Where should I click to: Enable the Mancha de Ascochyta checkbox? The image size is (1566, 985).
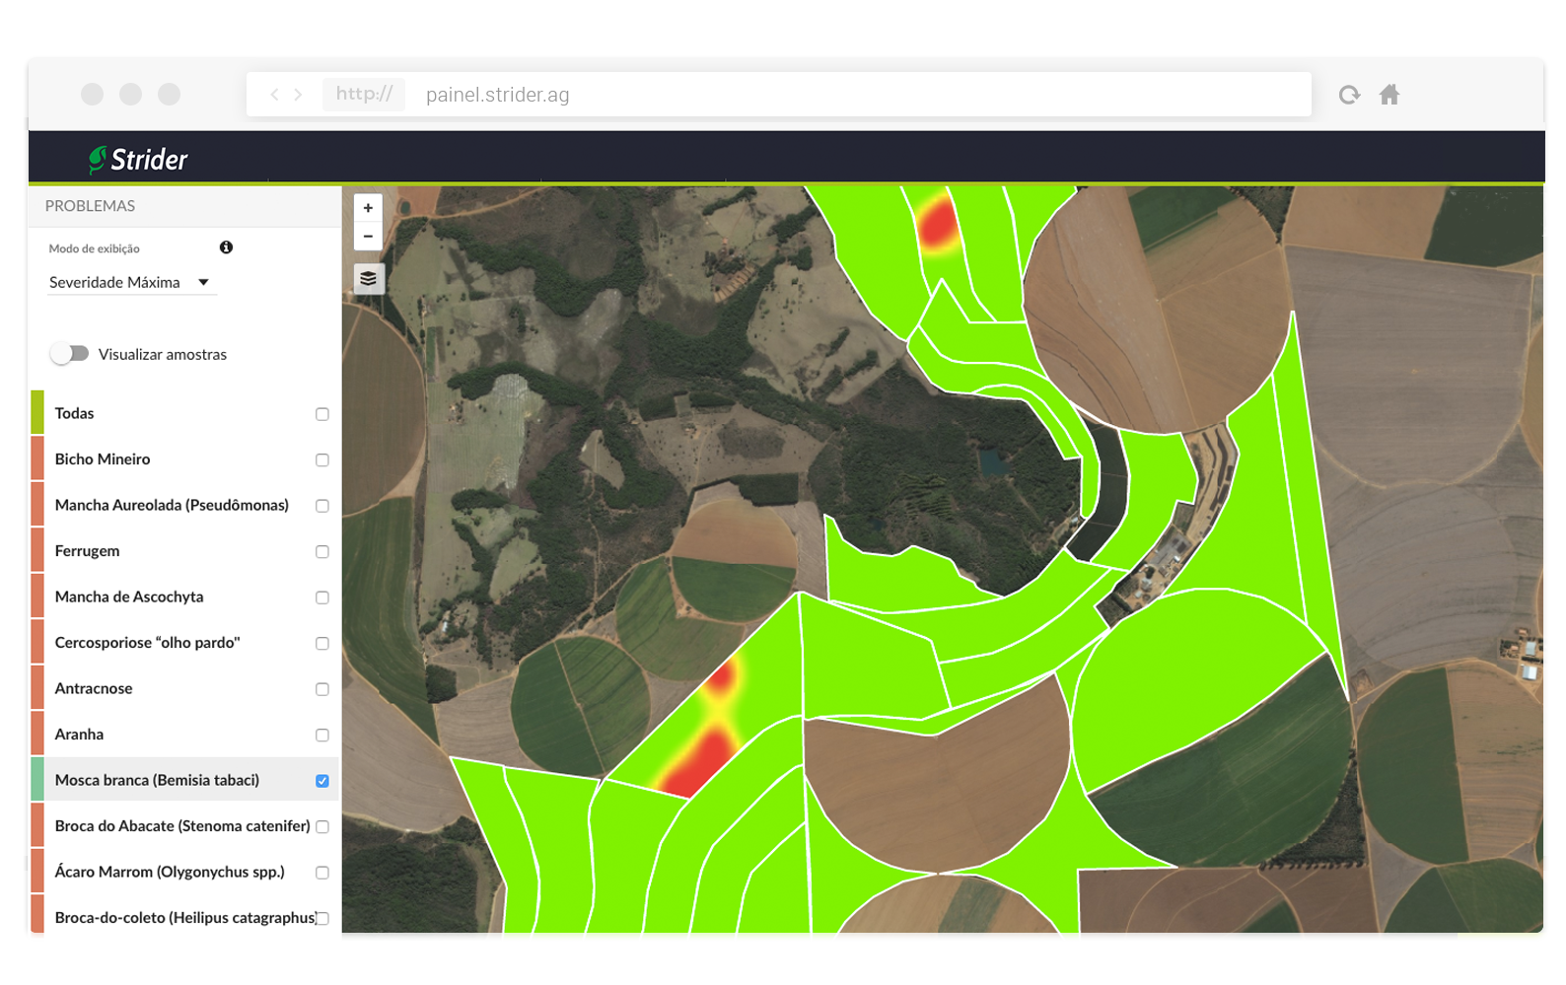point(322,598)
